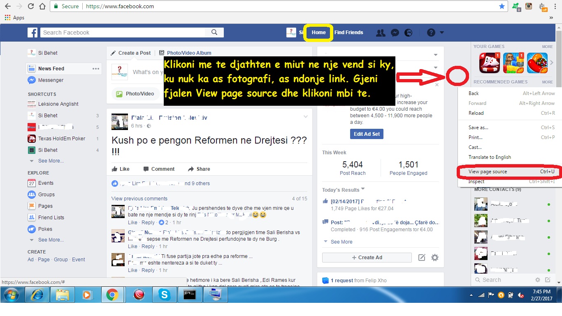The height and width of the screenshot is (316, 562).
Task: Click the compose edit icon beside Create Ad
Action: point(422,258)
